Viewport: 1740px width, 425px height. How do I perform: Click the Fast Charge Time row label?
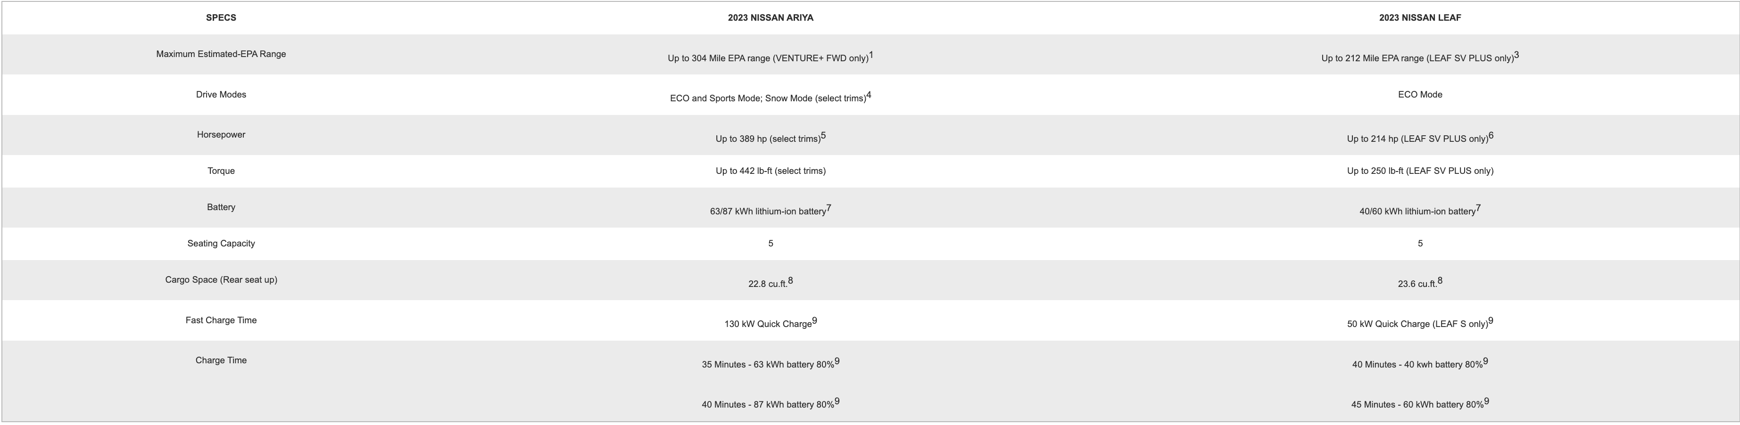coord(221,320)
